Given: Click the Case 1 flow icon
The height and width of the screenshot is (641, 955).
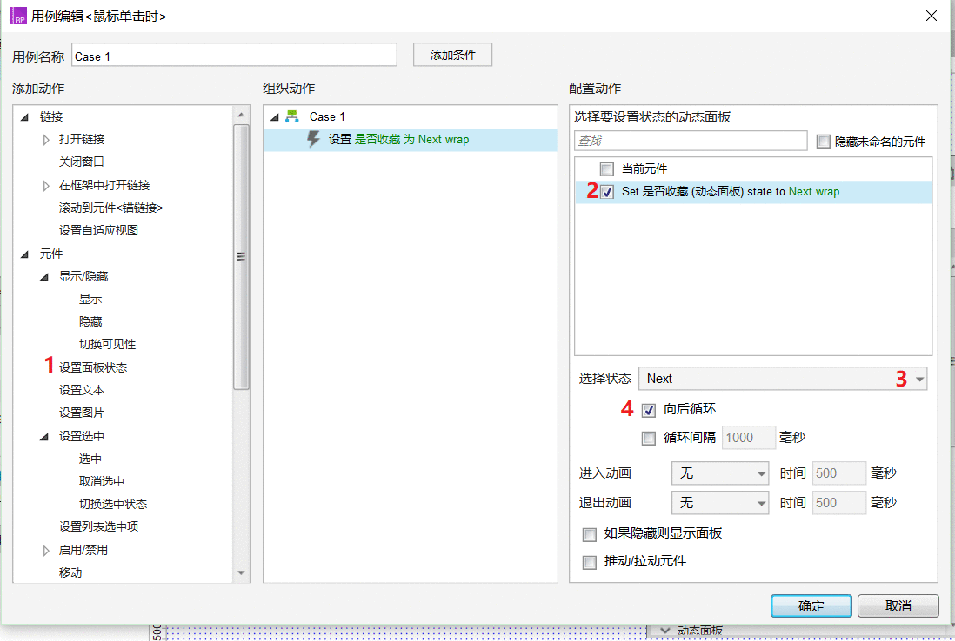Looking at the screenshot, I should click(292, 116).
